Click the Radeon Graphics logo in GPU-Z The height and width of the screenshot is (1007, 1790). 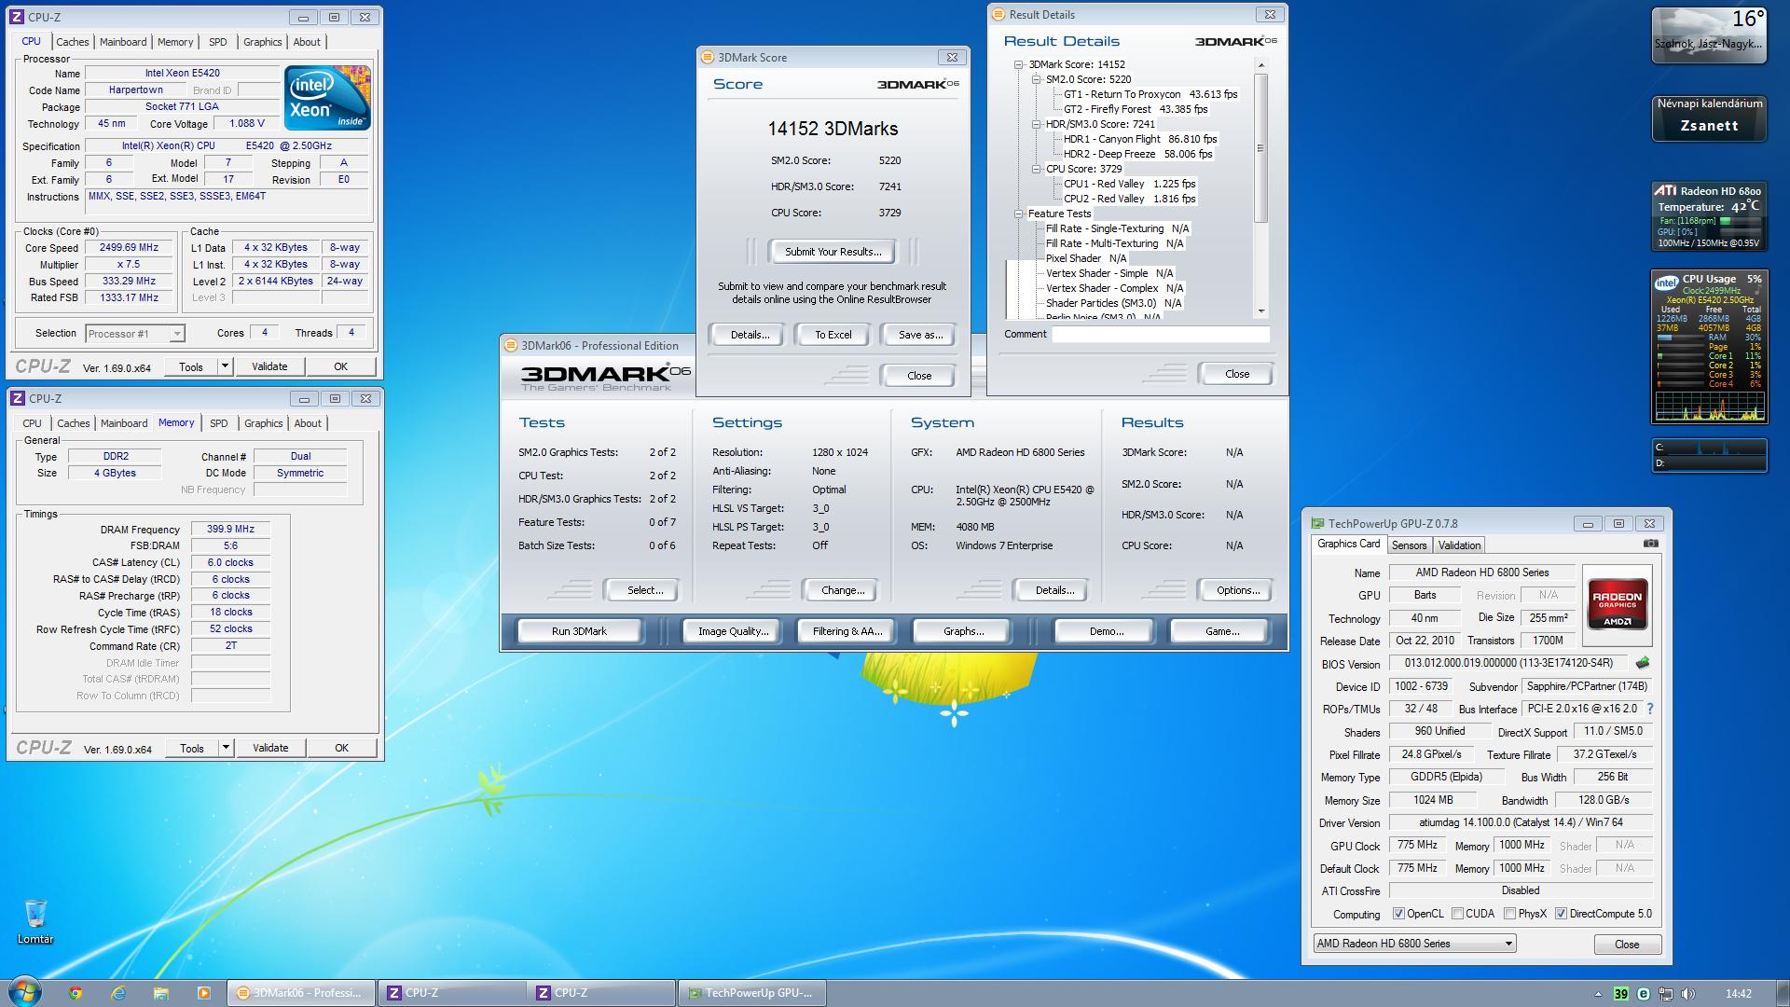[1618, 605]
